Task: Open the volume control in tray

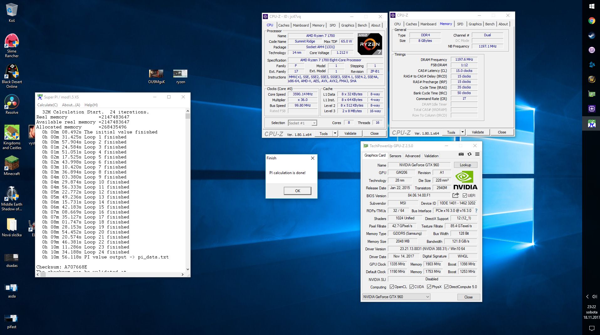Action: point(595,297)
